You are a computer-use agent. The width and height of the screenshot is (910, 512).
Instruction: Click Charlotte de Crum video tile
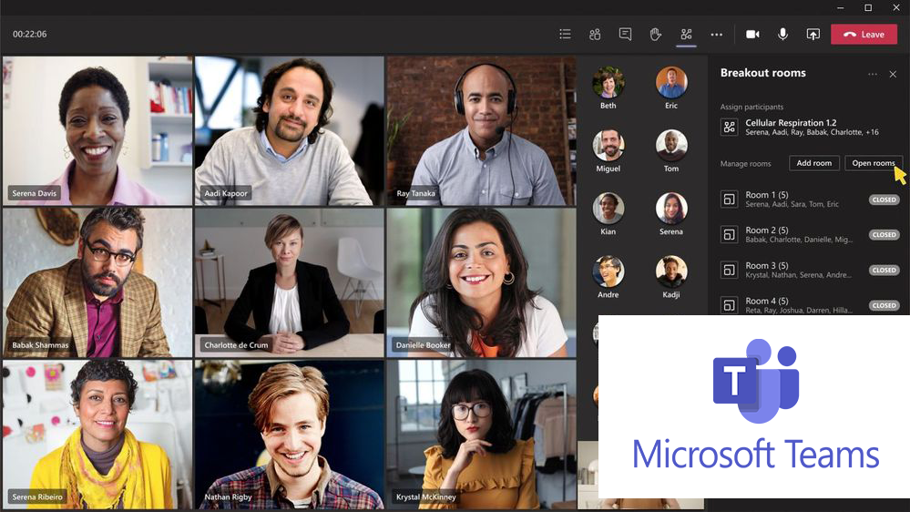[290, 282]
